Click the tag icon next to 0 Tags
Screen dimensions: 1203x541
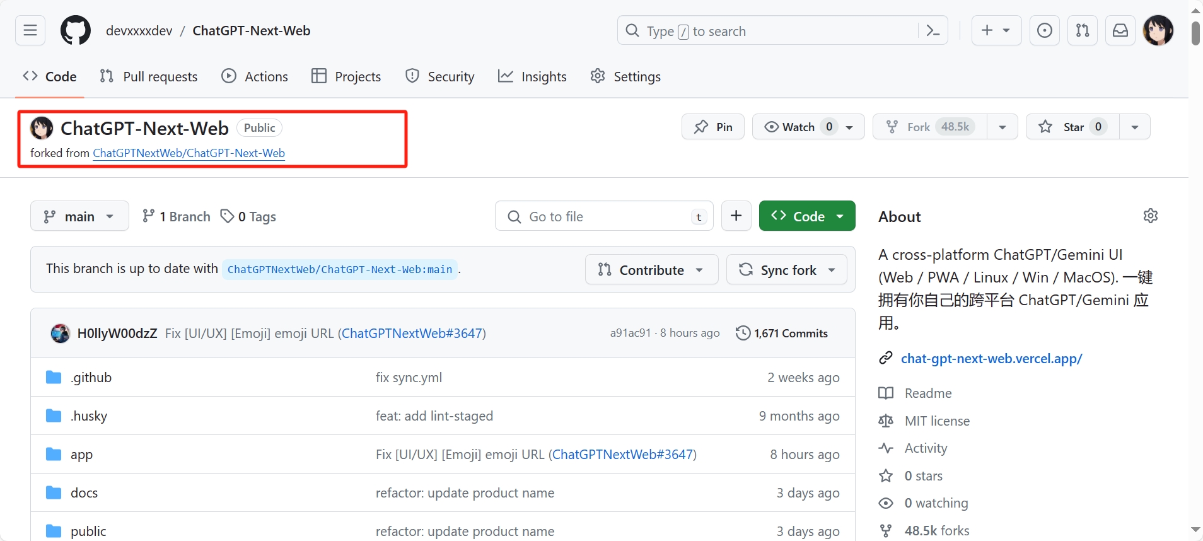click(x=227, y=216)
